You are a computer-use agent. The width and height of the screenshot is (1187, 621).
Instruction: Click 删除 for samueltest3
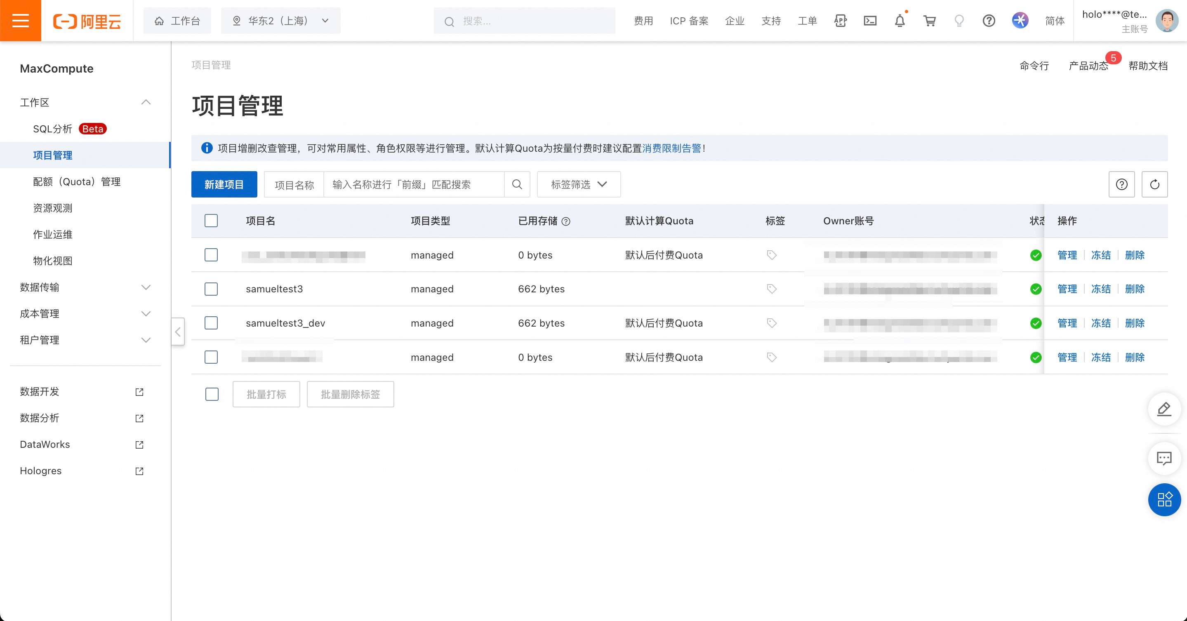coord(1135,289)
